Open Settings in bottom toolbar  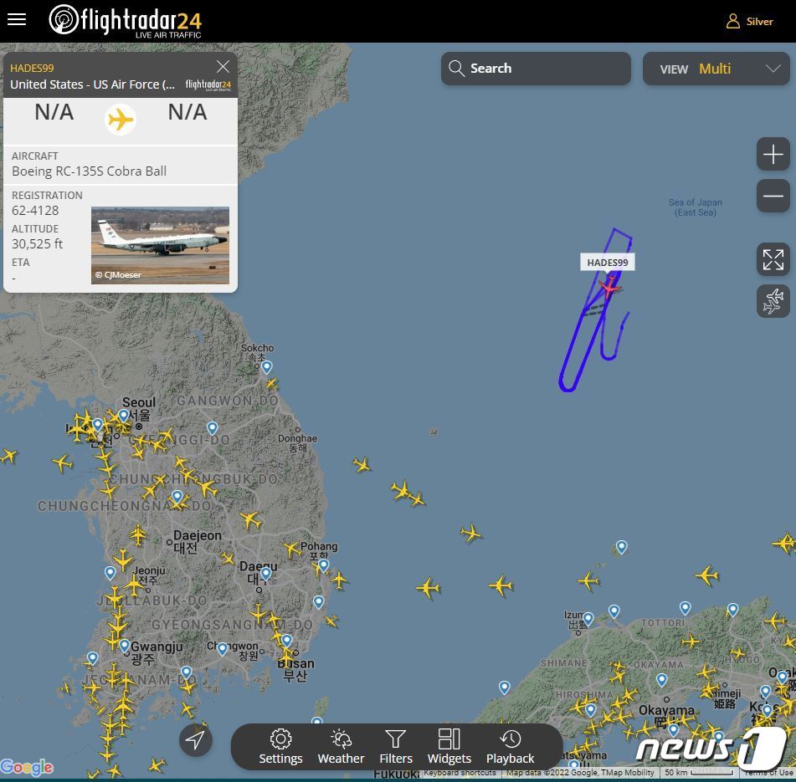click(280, 747)
